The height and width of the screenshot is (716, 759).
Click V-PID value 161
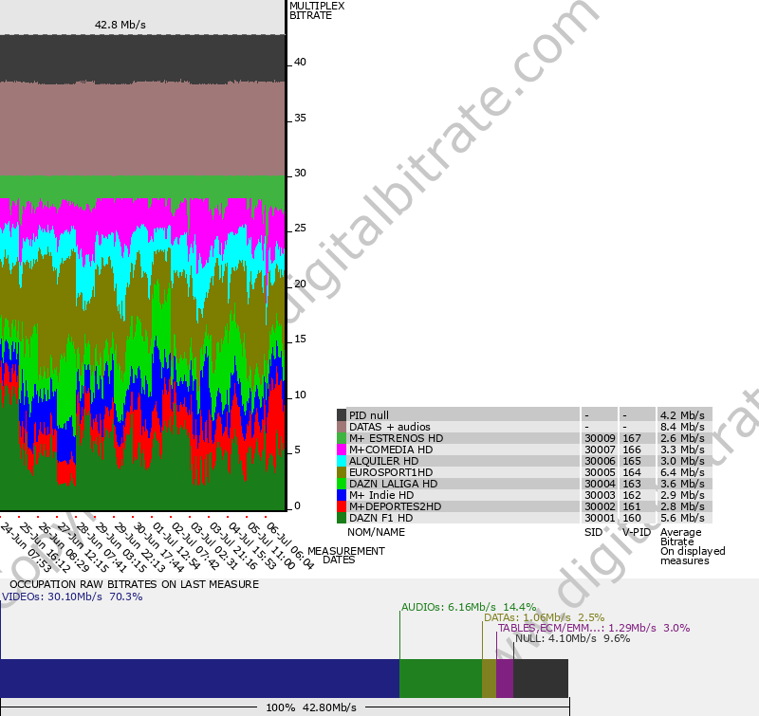(x=632, y=506)
